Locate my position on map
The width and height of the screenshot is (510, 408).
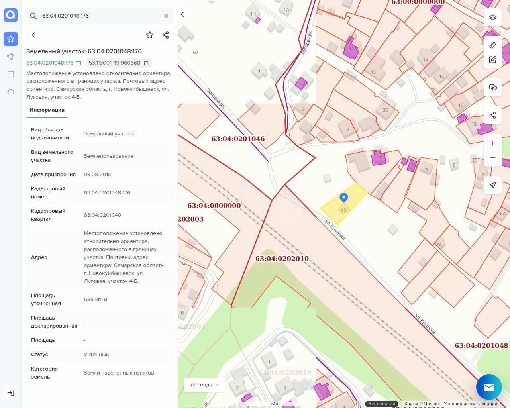pyautogui.click(x=493, y=185)
